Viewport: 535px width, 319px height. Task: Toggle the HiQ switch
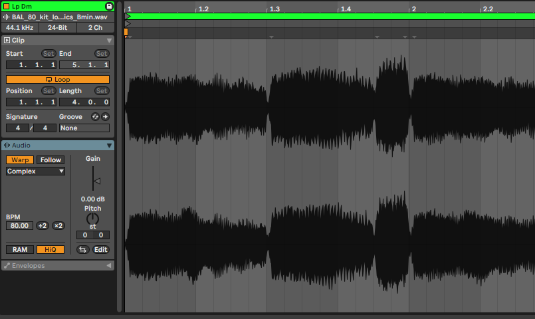[x=51, y=249]
